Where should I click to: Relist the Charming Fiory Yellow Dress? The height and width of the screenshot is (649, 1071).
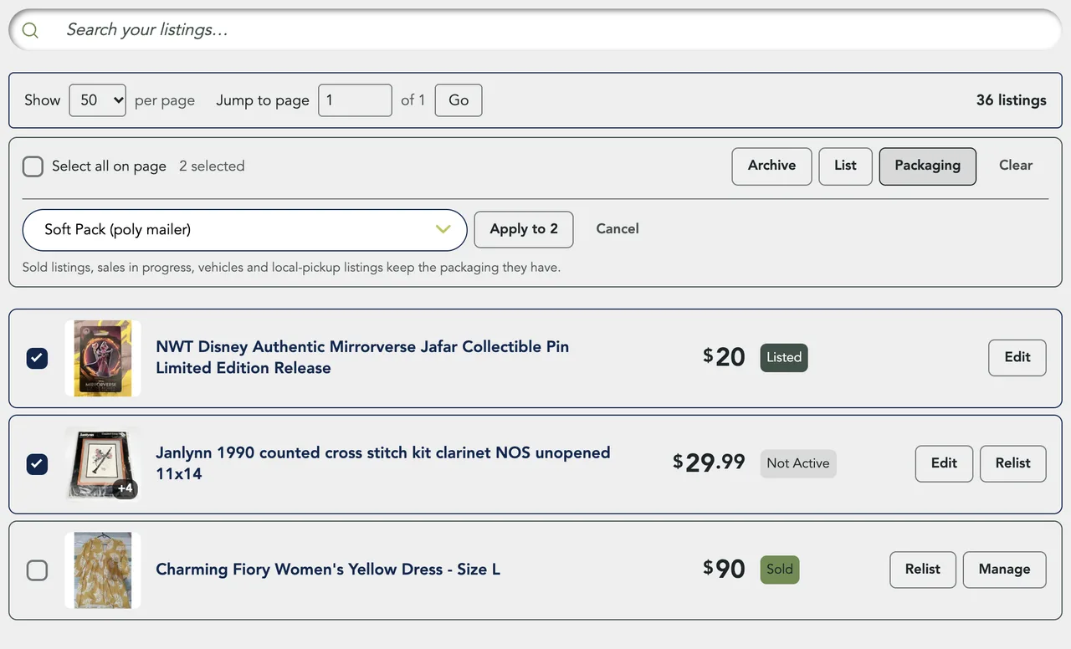click(x=923, y=570)
